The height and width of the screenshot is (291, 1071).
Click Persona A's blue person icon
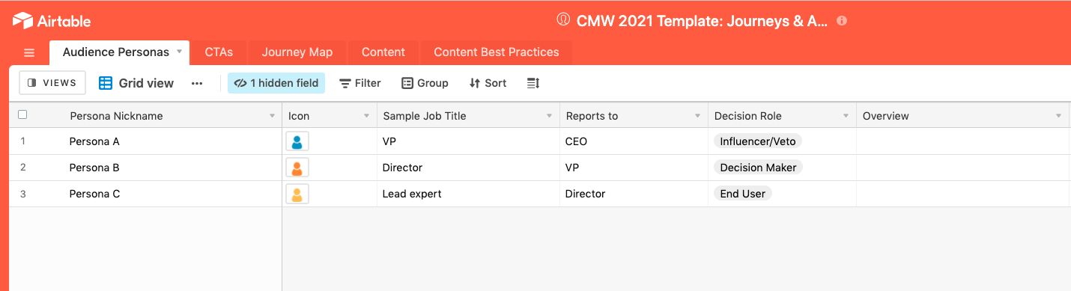pyautogui.click(x=297, y=141)
